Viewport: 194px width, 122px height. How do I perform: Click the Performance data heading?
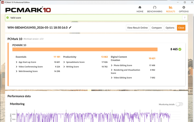coord(19,96)
